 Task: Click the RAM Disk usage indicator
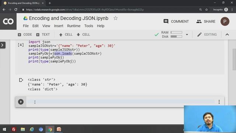coord(172,34)
